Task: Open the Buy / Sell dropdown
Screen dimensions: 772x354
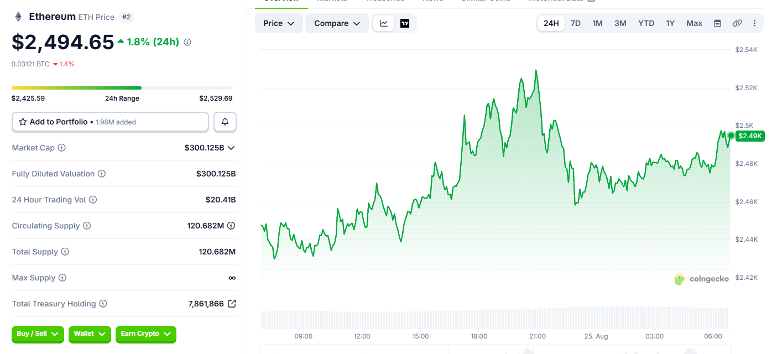Action: pyautogui.click(x=38, y=334)
